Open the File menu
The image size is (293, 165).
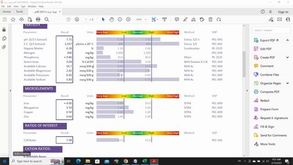[x=3, y=6]
